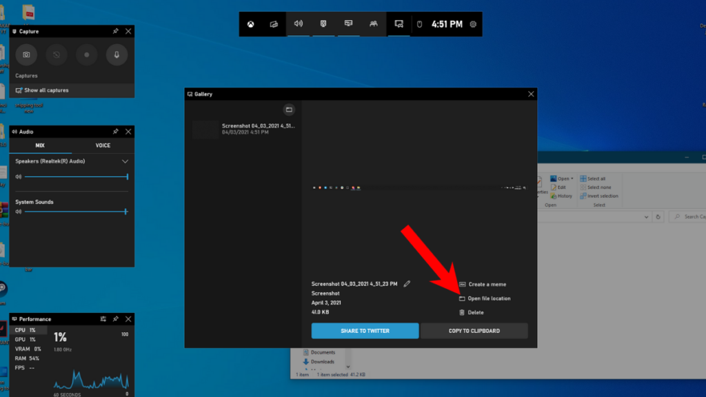Click Invert selection in File Explorer
The width and height of the screenshot is (706, 397).
(x=599, y=196)
